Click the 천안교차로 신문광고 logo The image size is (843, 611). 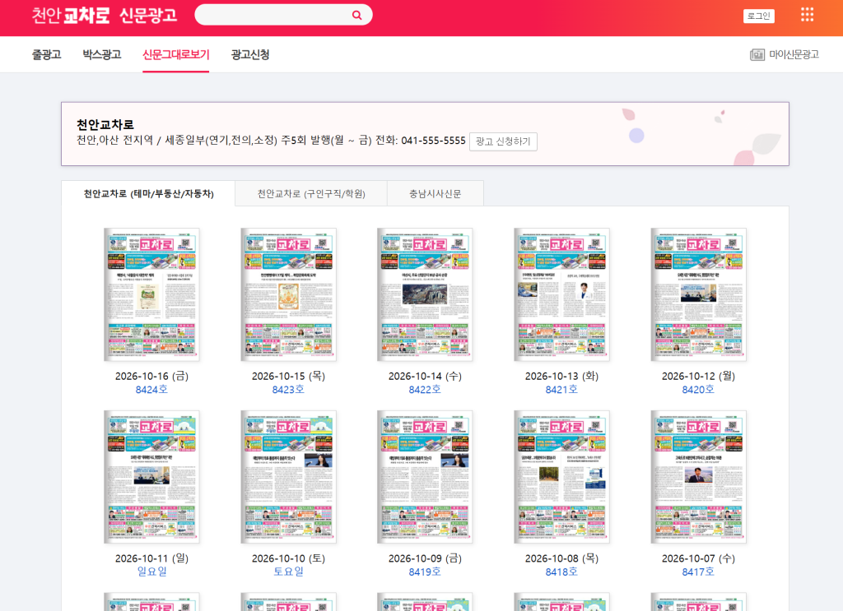click(x=105, y=15)
